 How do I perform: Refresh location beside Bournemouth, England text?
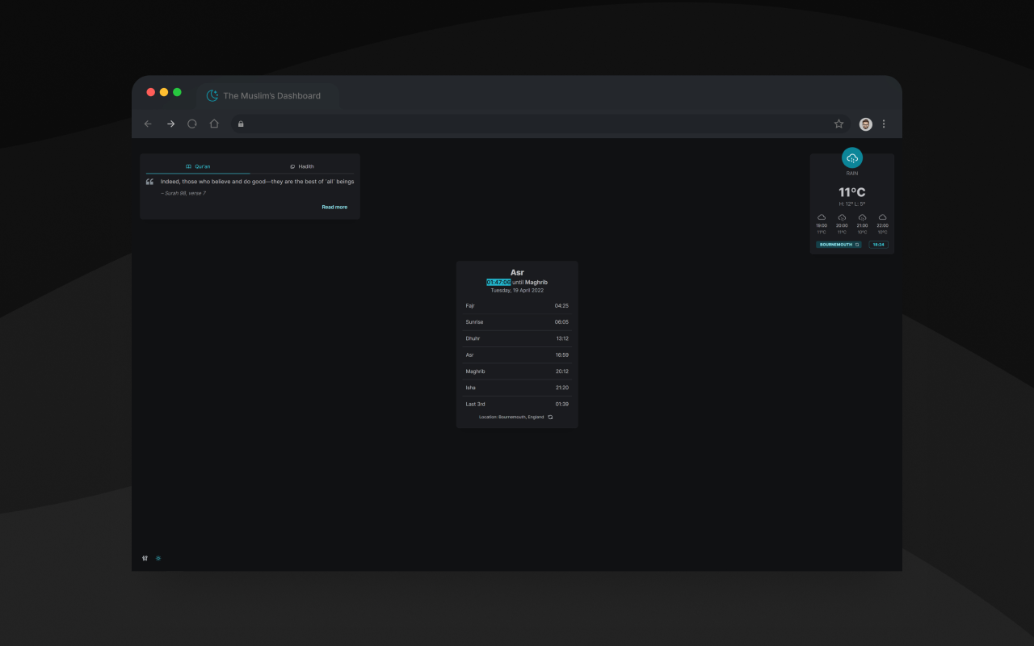click(x=550, y=417)
